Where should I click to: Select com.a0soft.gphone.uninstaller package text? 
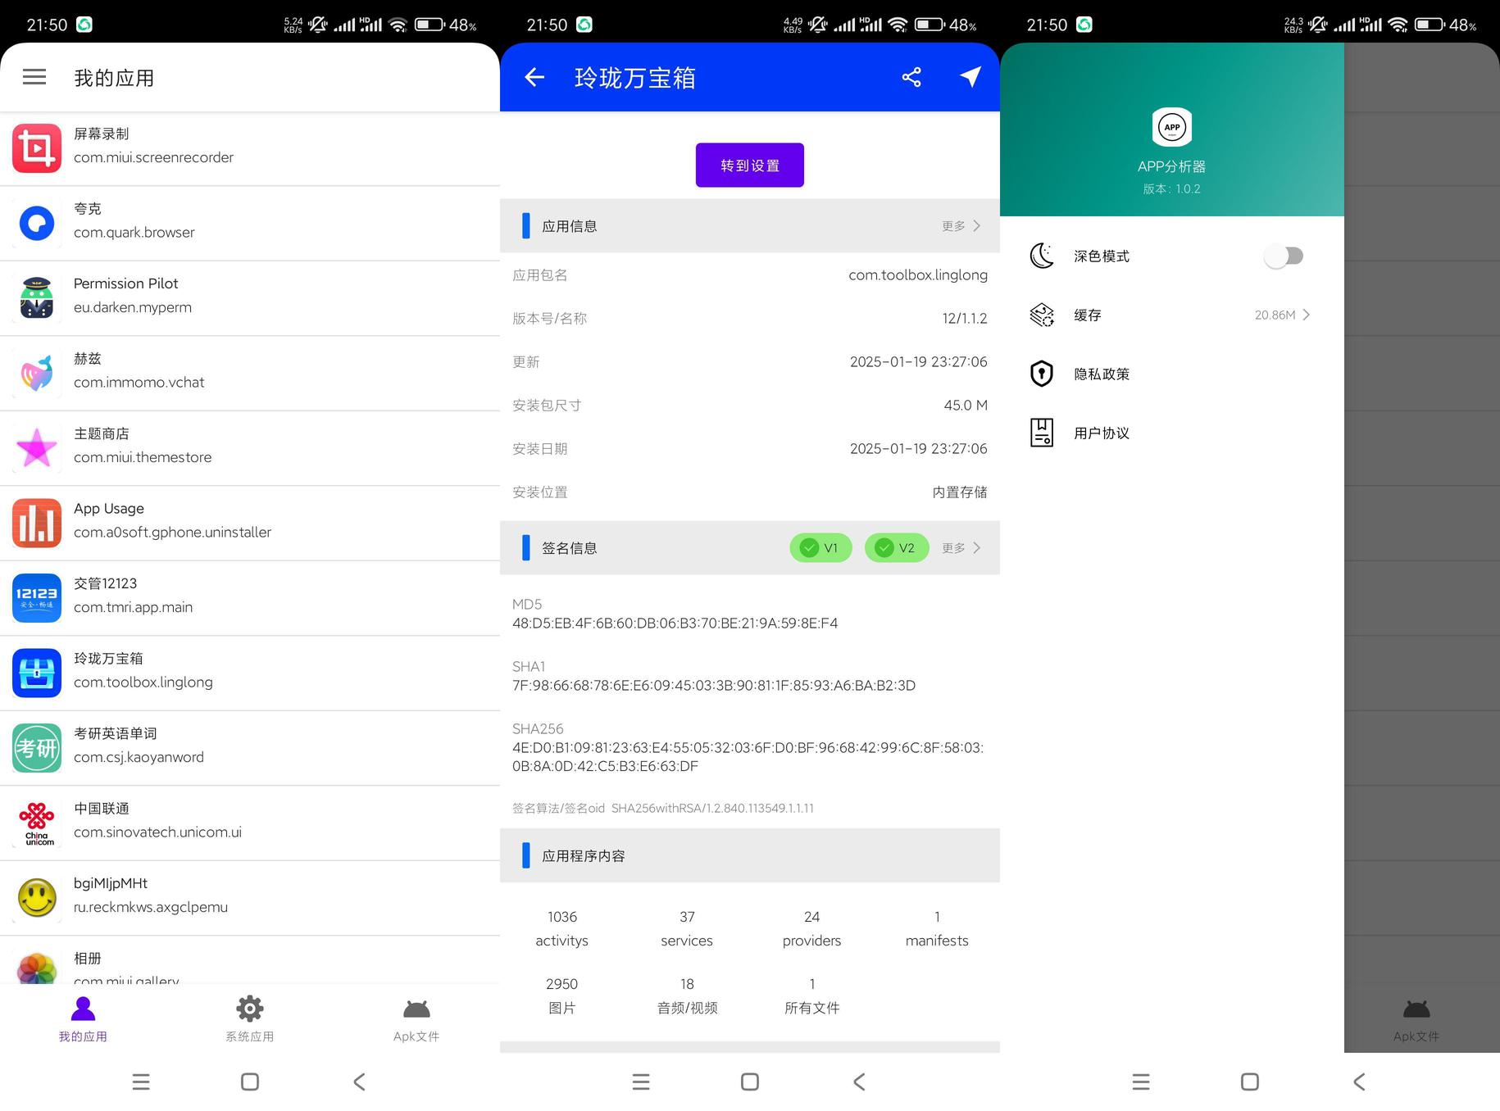(x=172, y=532)
